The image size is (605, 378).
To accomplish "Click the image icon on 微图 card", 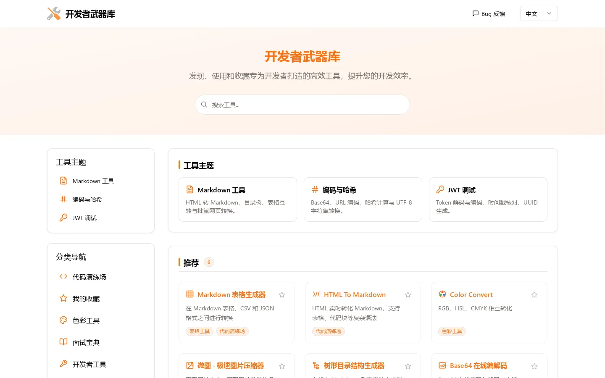I will (190, 365).
